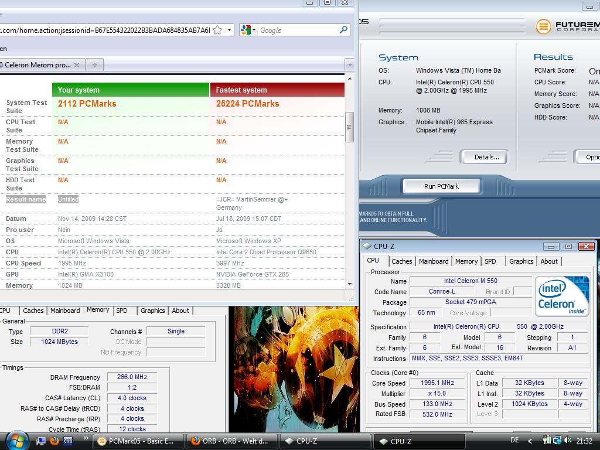Open SPD tab in left CPU-Z
The image size is (600, 450).
coord(122,311)
